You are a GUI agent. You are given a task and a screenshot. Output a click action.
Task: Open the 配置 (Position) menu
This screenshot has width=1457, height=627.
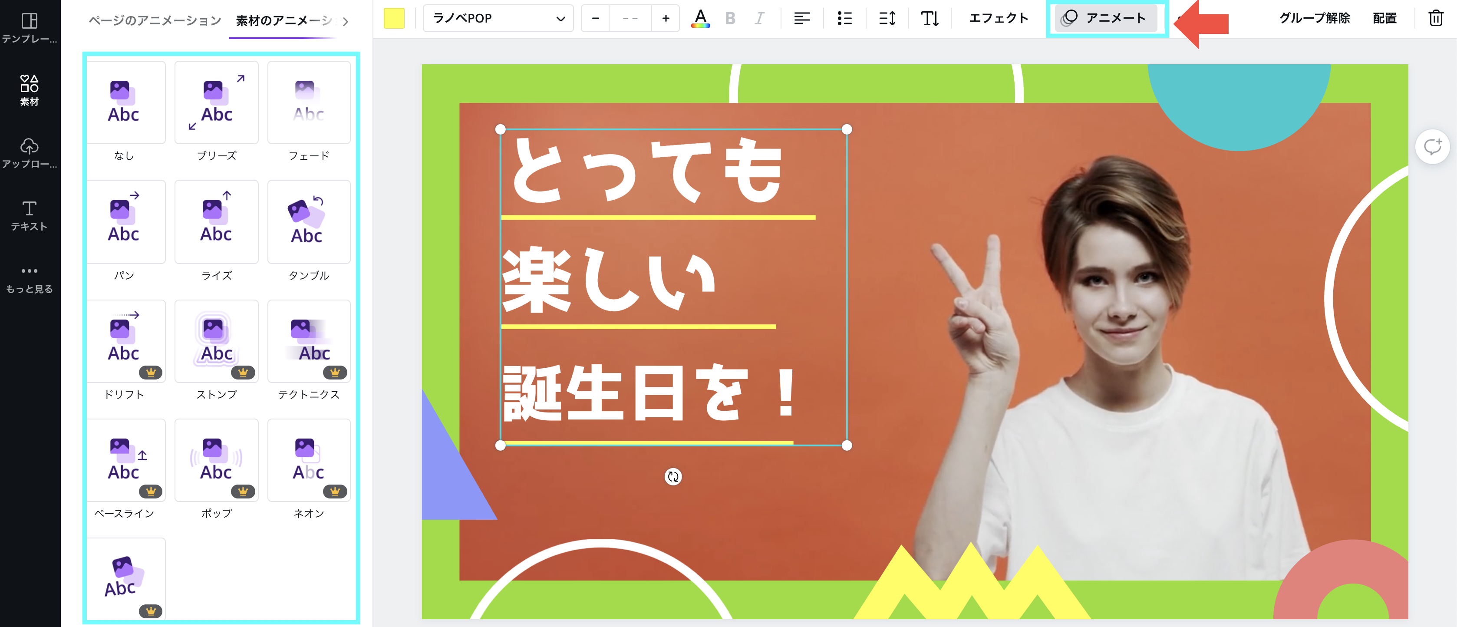[x=1384, y=19]
